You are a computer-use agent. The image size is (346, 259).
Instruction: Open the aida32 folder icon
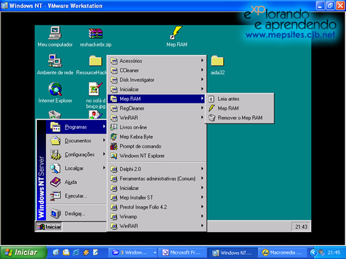coord(217,66)
